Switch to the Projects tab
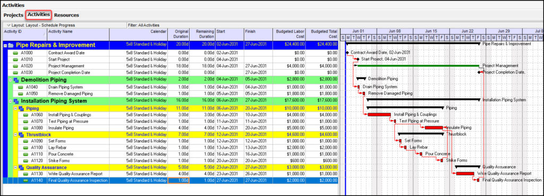Image resolution: width=544 pixels, height=196 pixels. [13, 15]
